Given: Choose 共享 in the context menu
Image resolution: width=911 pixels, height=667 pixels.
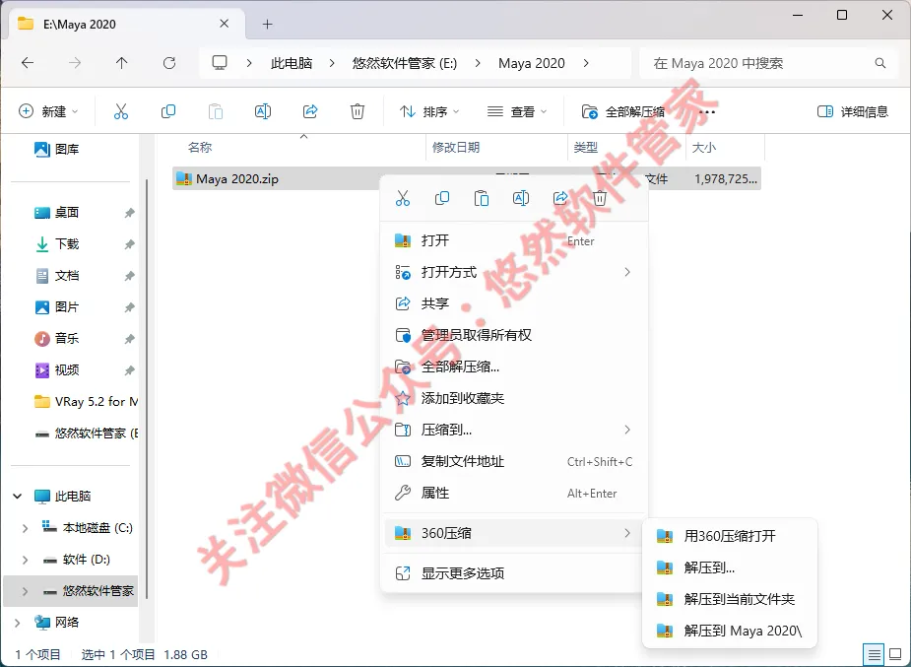Looking at the screenshot, I should click(513, 303).
